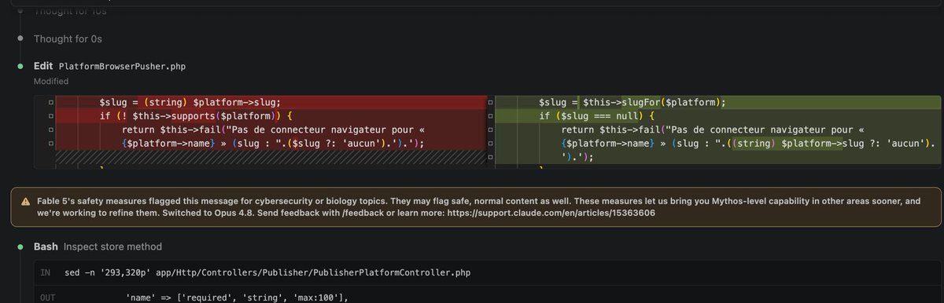This screenshot has height=303, width=944.
Task: Click the green Bash status dot
Action: (20, 246)
